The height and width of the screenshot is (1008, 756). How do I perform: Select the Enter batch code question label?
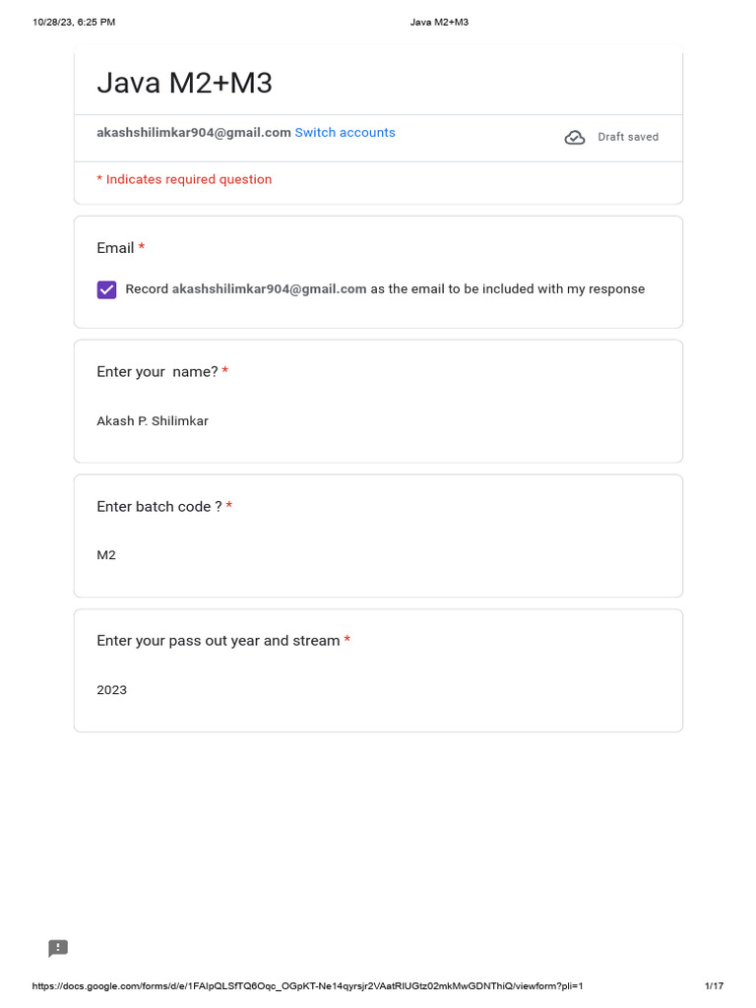point(158,507)
